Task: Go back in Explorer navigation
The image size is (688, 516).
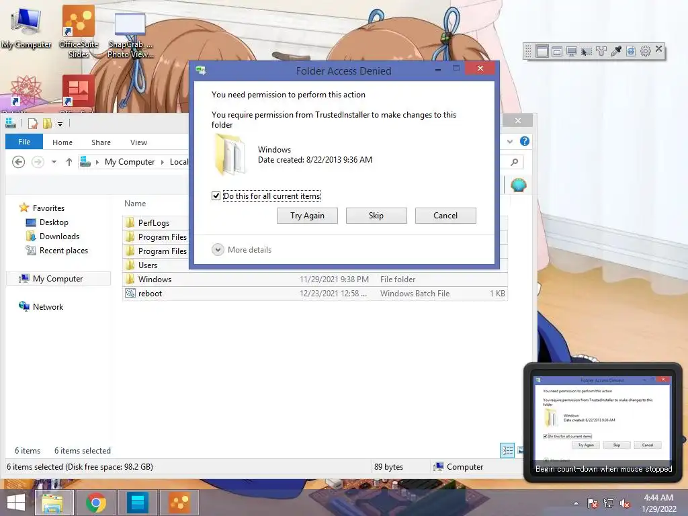Action: point(18,162)
